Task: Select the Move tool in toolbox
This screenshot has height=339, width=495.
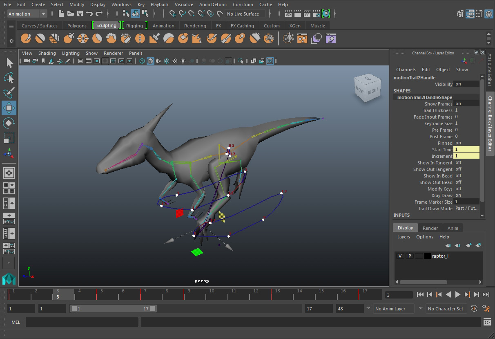Action: [x=9, y=108]
